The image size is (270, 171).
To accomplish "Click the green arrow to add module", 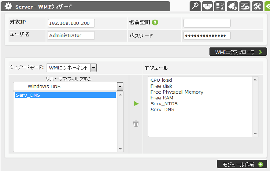I will [x=136, y=104].
